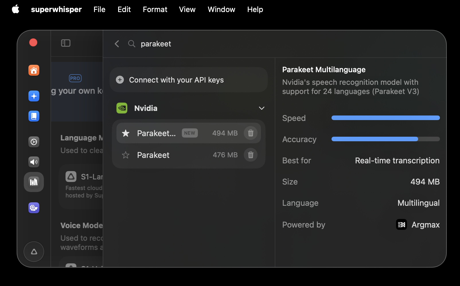
Task: Select the Parakeet 476 MB model row
Action: [x=189, y=155]
